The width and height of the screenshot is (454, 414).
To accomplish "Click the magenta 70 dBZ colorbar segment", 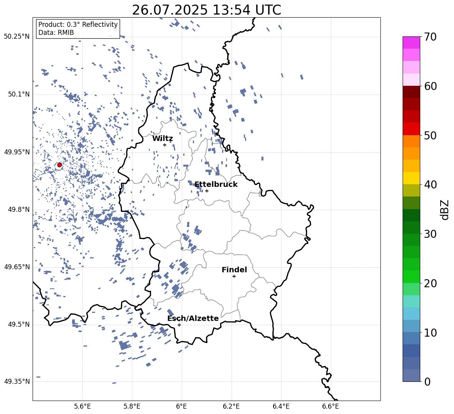I will [x=411, y=43].
